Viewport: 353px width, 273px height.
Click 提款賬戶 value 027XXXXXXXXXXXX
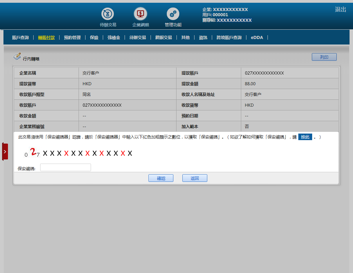(264, 73)
